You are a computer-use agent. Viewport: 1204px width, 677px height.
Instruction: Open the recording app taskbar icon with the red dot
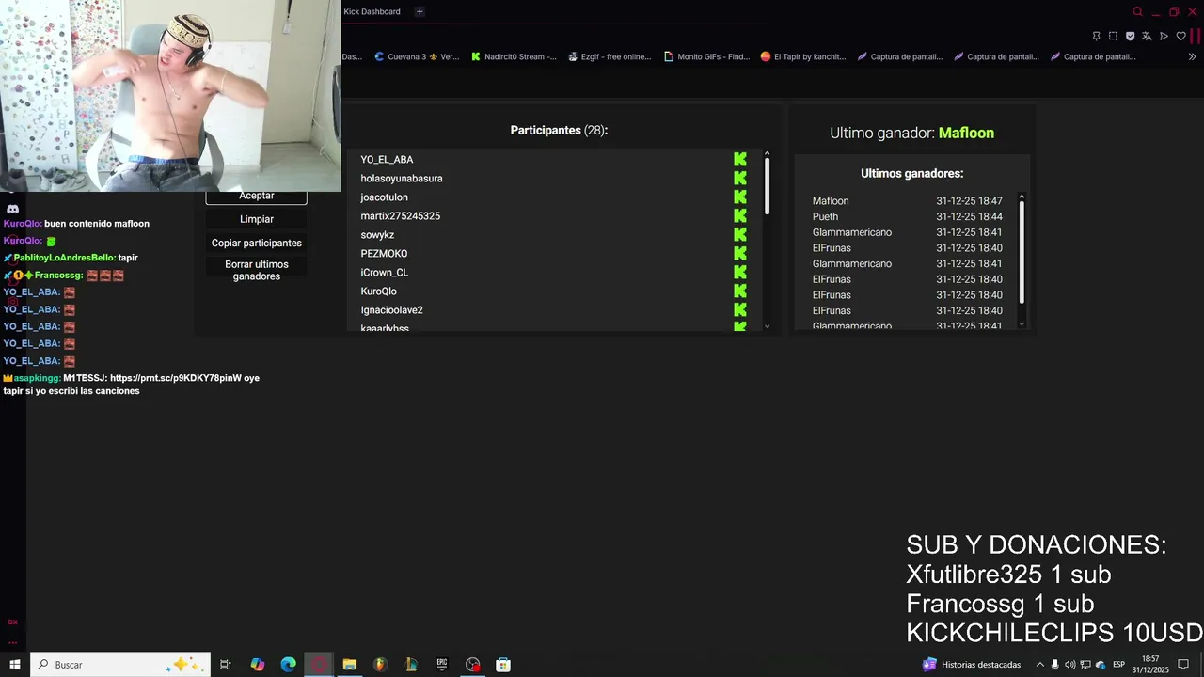[472, 665]
